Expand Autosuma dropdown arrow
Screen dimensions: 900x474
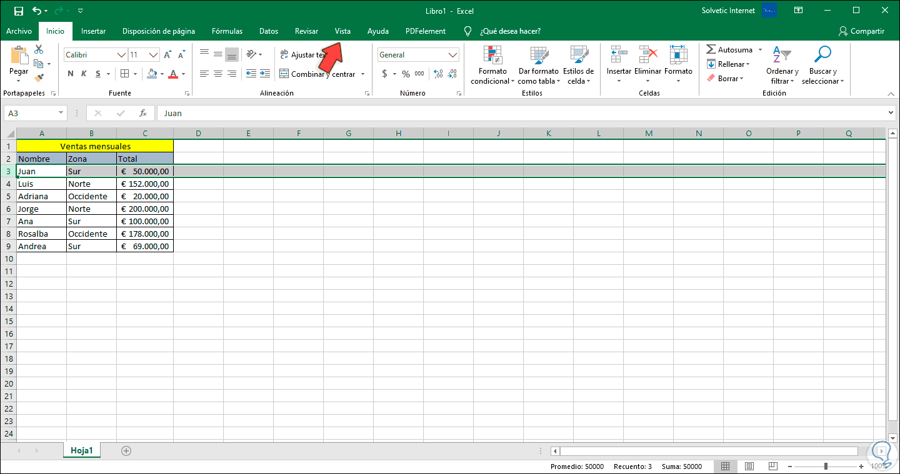(x=760, y=50)
